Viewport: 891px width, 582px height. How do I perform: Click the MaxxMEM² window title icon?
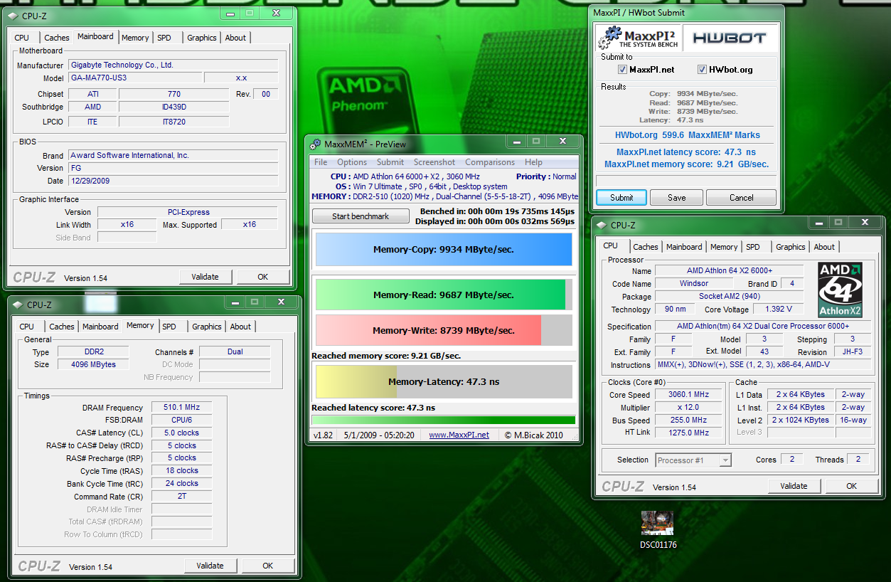pos(316,144)
